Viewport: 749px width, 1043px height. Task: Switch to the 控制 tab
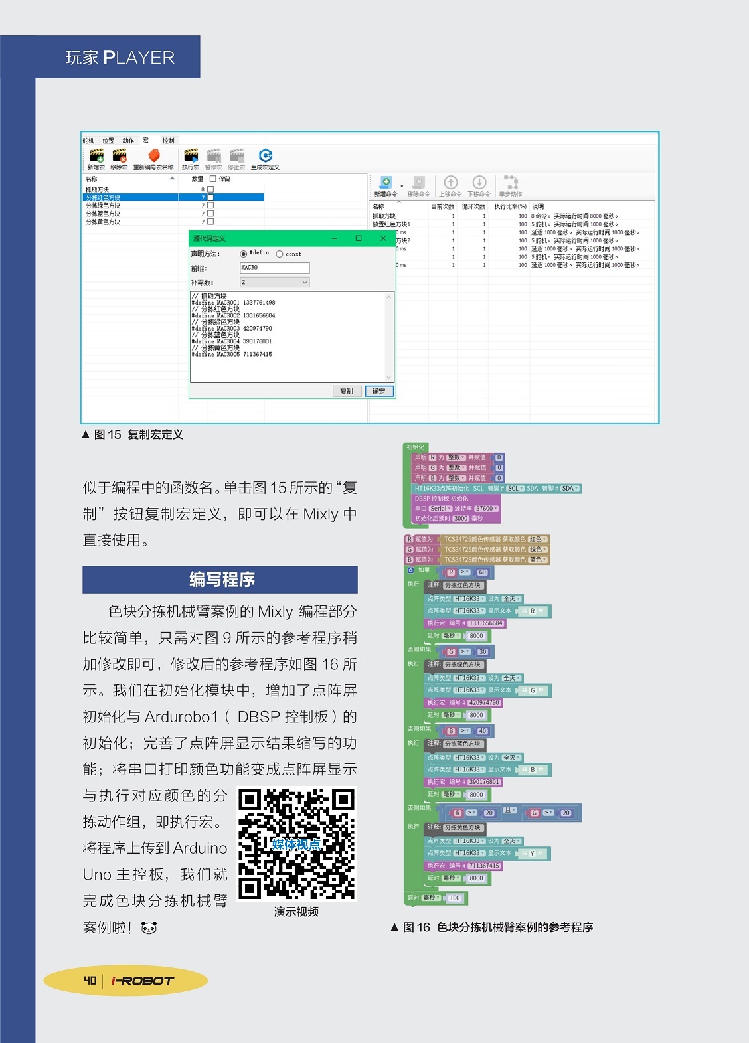169,141
